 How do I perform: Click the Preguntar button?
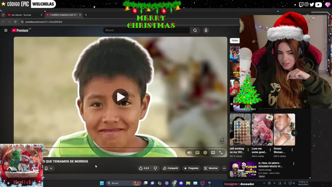tap(191, 168)
